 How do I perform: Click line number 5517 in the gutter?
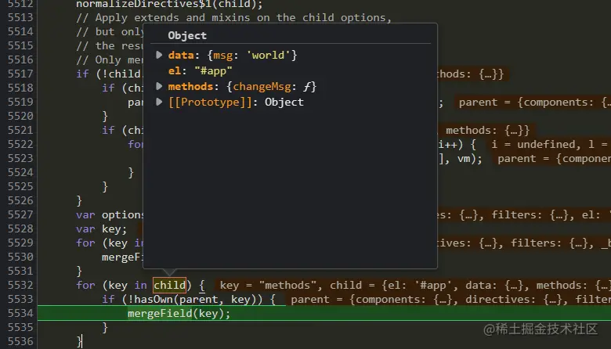click(x=20, y=74)
